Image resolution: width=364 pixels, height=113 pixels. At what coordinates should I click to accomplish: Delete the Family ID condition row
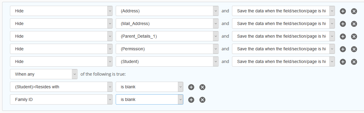coord(202,100)
